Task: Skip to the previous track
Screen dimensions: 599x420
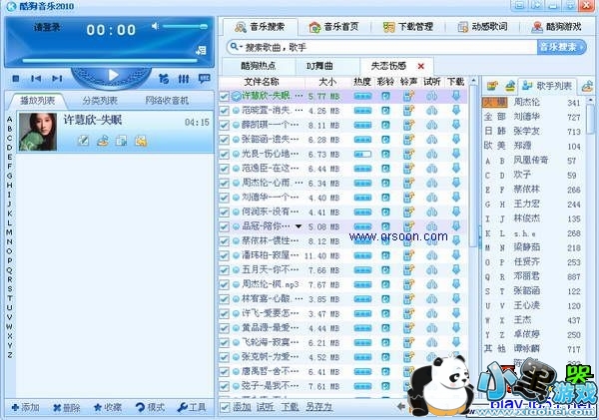Action: point(36,78)
